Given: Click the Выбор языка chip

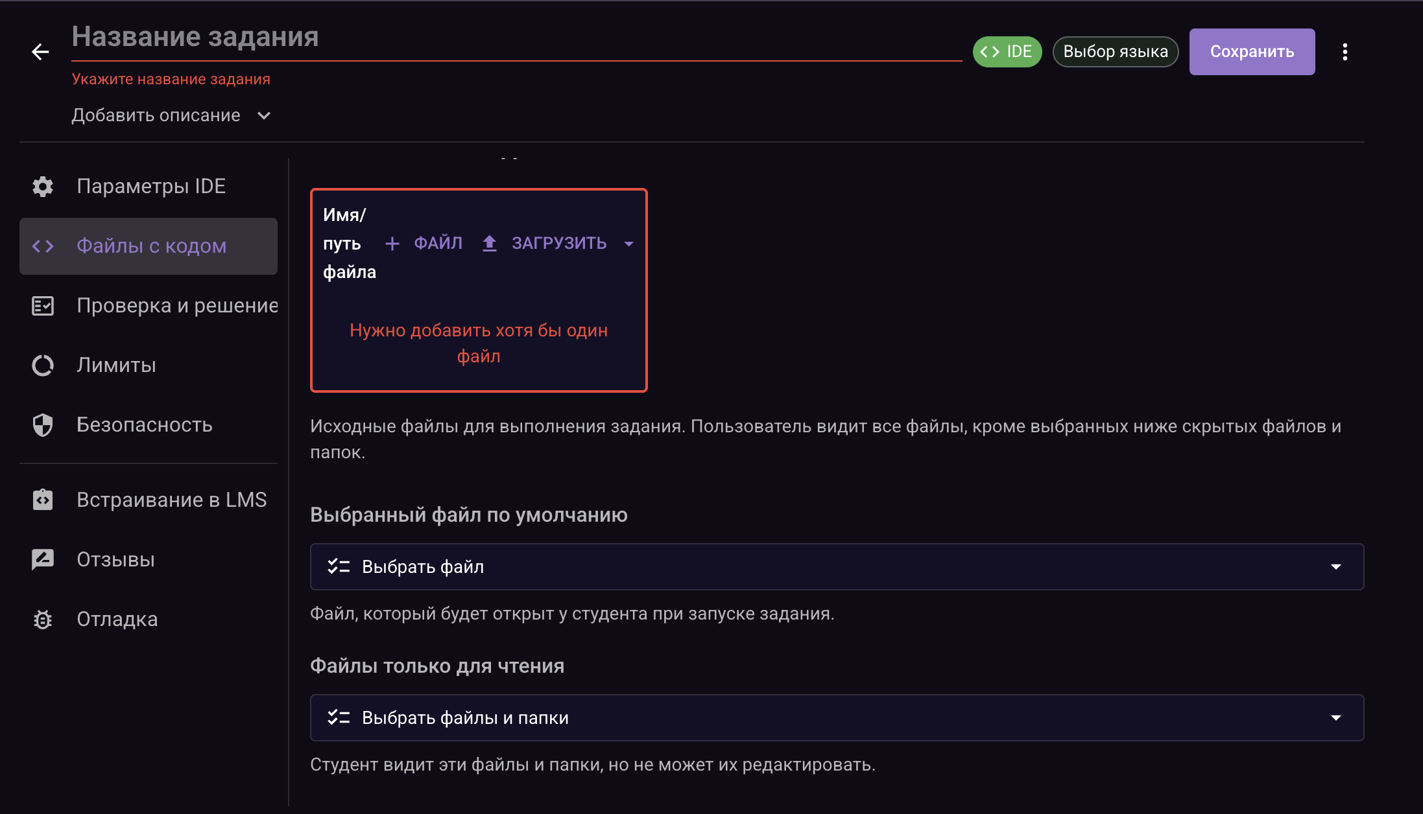Looking at the screenshot, I should point(1115,52).
